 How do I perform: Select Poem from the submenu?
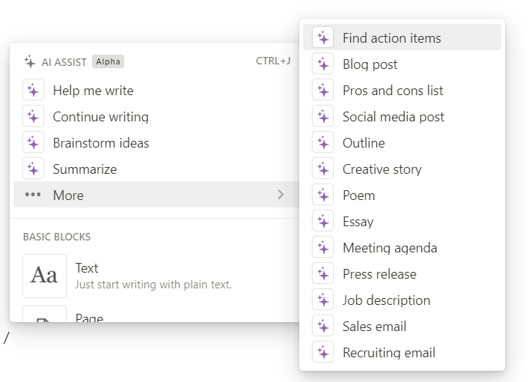(x=402, y=195)
